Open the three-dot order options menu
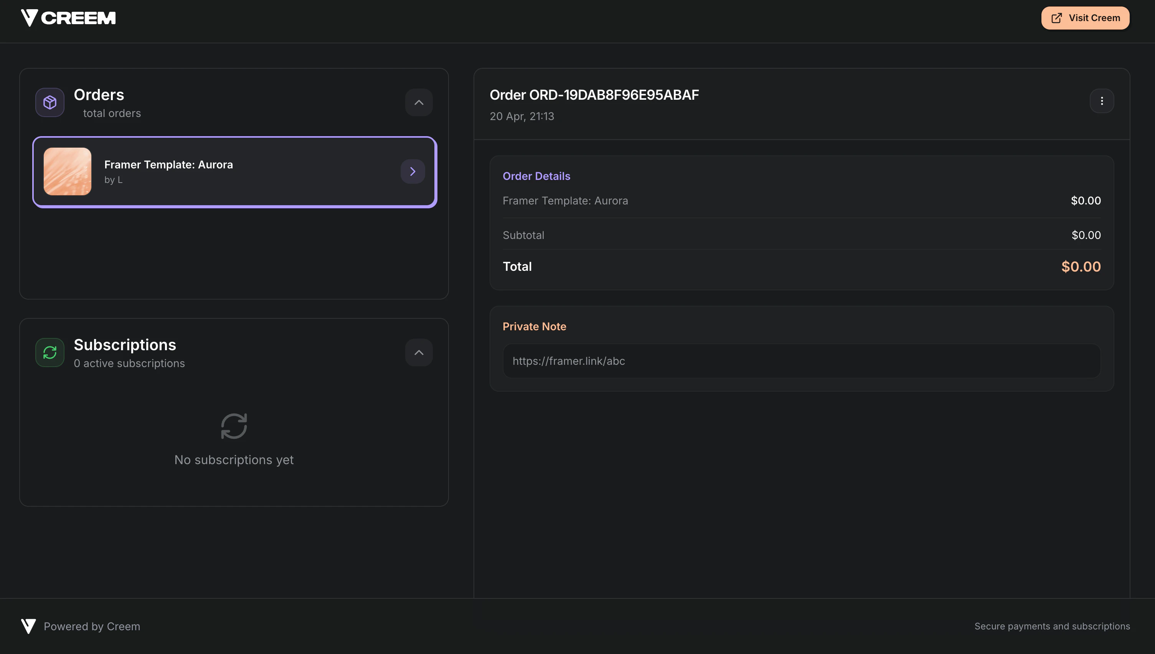Viewport: 1155px width, 654px height. (1102, 101)
